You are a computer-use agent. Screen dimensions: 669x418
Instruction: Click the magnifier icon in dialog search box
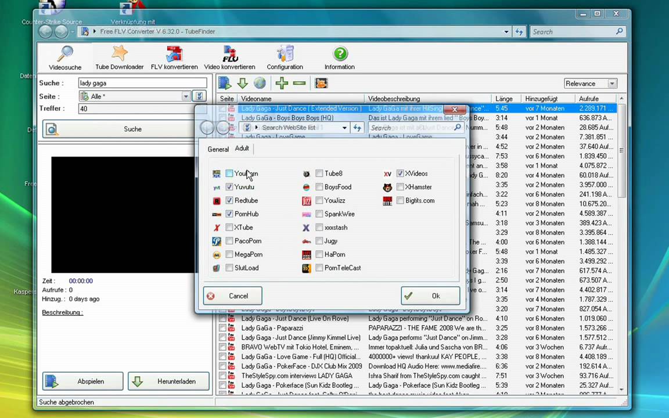click(x=458, y=127)
